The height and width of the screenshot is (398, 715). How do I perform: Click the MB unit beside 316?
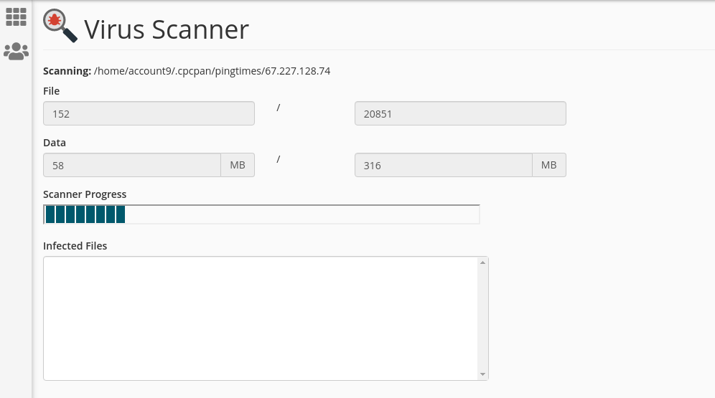tap(549, 165)
